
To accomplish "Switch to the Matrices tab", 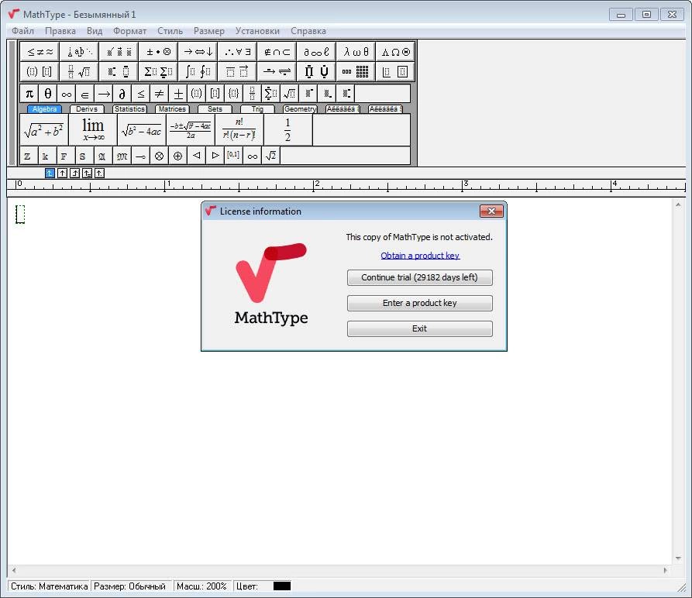I will coord(172,109).
